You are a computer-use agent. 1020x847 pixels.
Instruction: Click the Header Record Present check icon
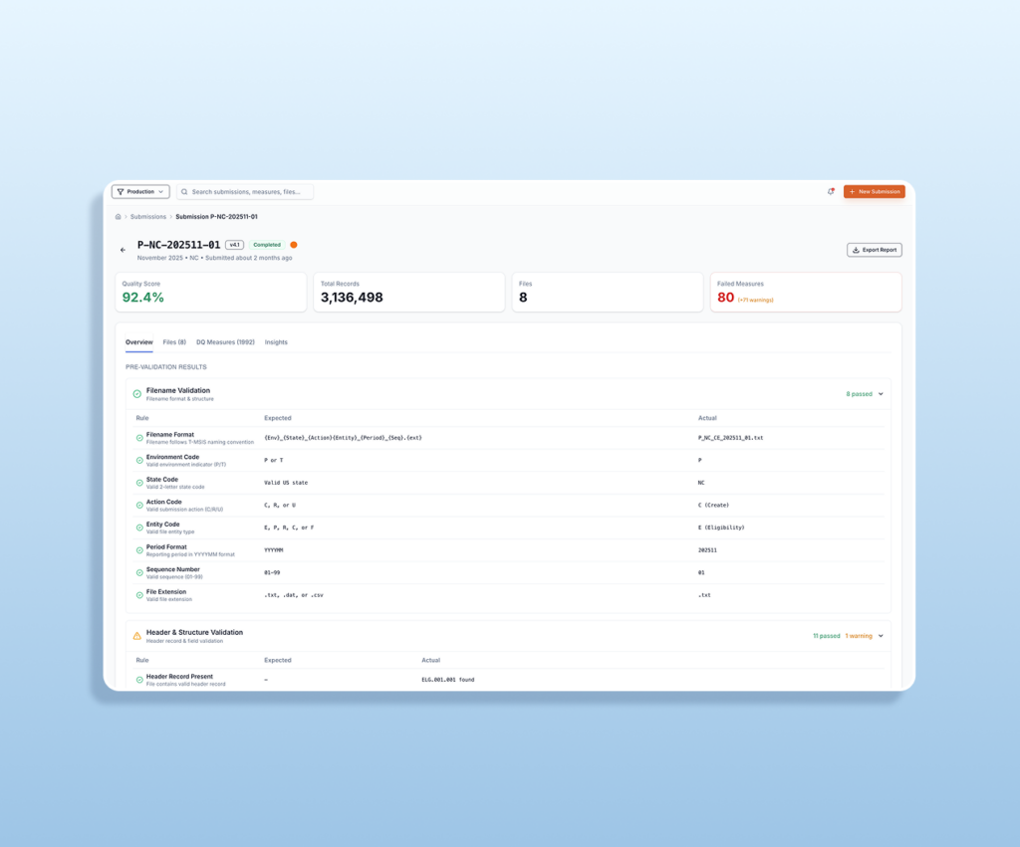point(139,680)
